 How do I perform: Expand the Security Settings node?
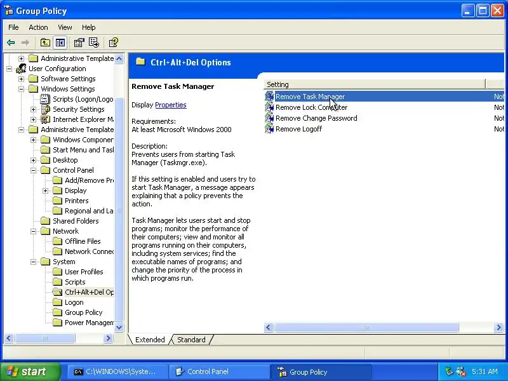[34, 109]
